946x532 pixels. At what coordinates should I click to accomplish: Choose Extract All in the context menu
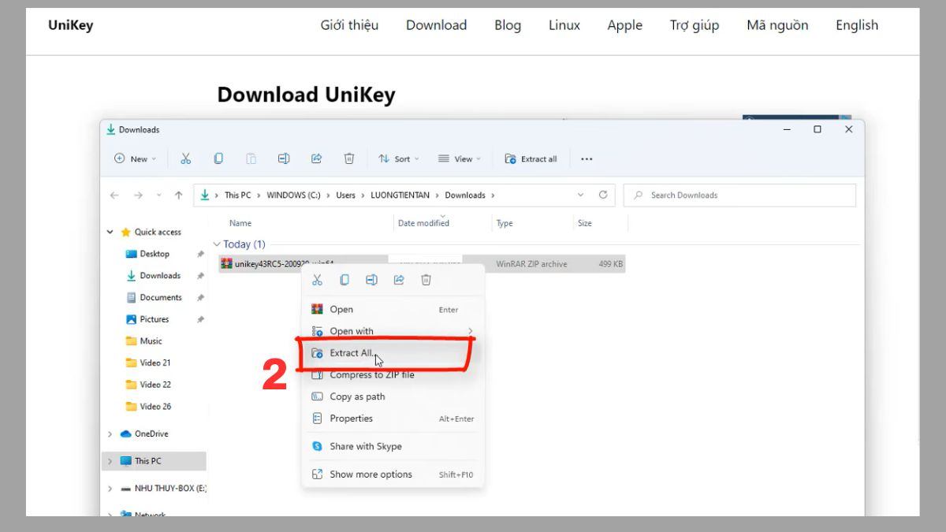pyautogui.click(x=393, y=353)
